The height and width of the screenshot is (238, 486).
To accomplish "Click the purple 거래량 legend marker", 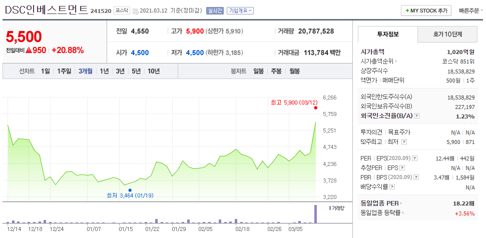I will (330, 207).
